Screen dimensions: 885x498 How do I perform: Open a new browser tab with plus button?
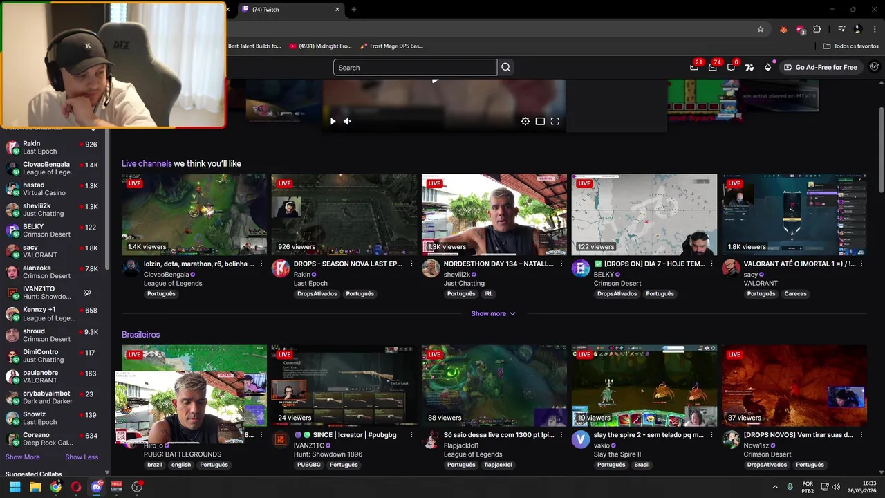(x=354, y=10)
